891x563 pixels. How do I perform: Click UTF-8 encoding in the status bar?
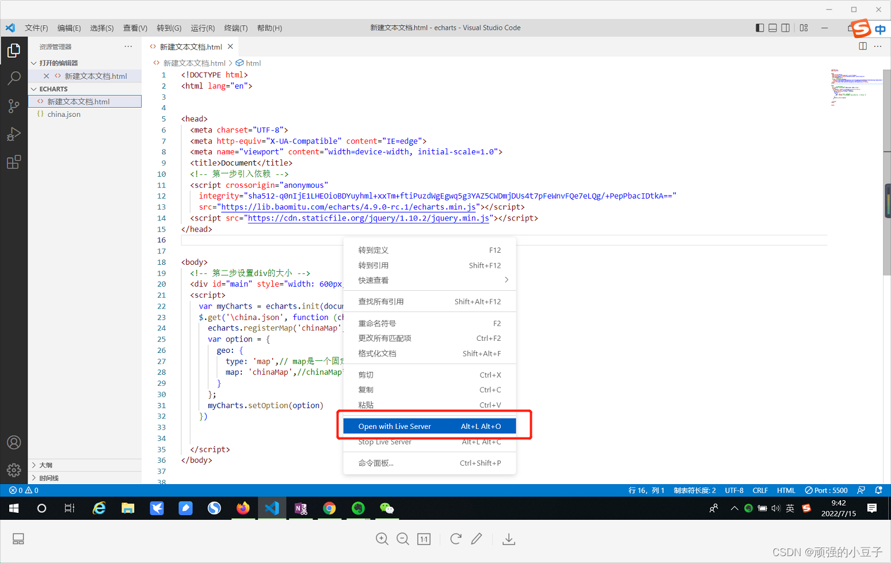[x=733, y=490]
